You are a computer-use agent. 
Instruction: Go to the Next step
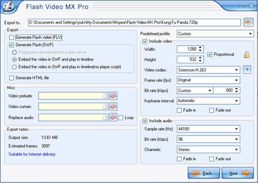tap(237, 173)
